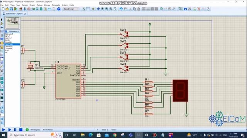Image resolution: width=247 pixels, height=138 pixels.
Task: Click the Rotate Clockwise icon
Action: pyautogui.click(x=2, y=108)
